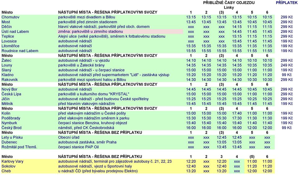This screenshot has height=175, width=298.
Task: Select the Cheb city name
Action: [x=6, y=171]
